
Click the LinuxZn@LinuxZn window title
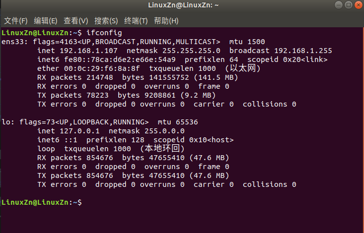tap(182, 5)
